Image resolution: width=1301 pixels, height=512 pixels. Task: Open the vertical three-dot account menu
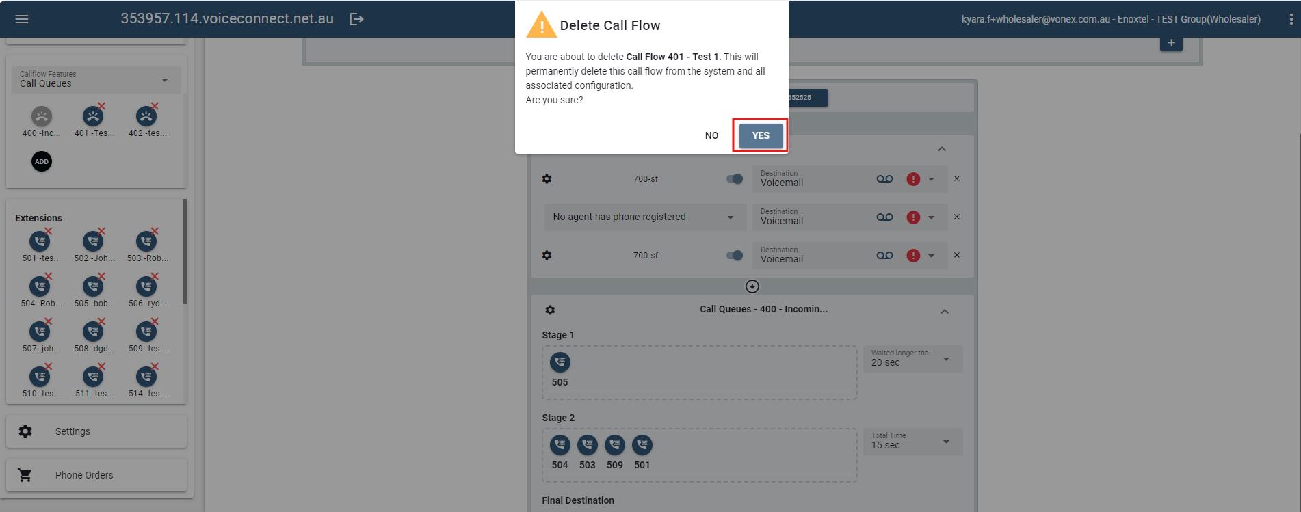pos(1291,19)
